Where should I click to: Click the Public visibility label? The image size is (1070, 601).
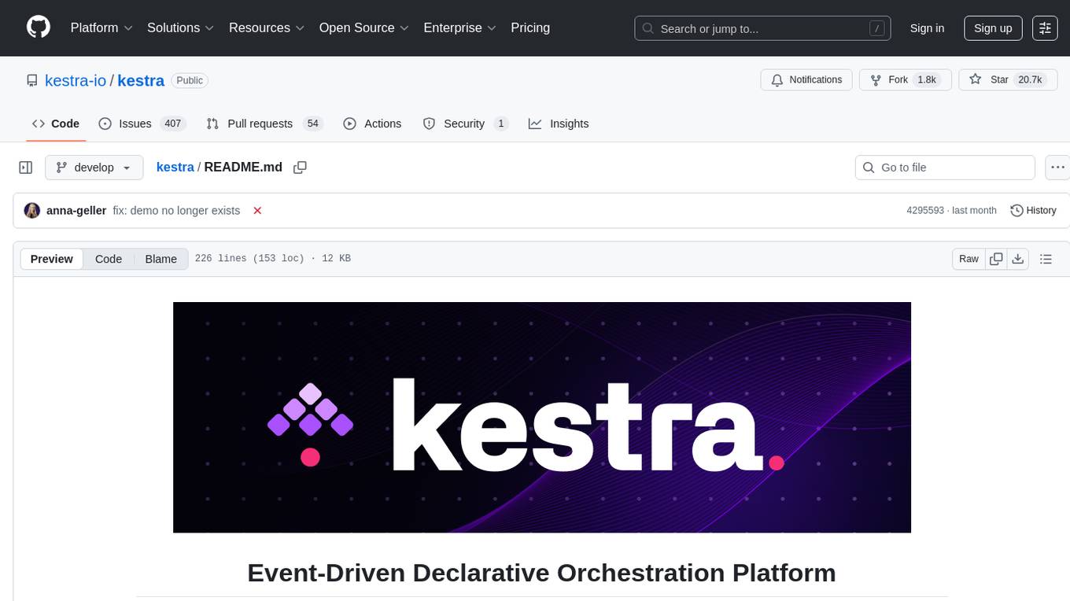click(x=190, y=80)
